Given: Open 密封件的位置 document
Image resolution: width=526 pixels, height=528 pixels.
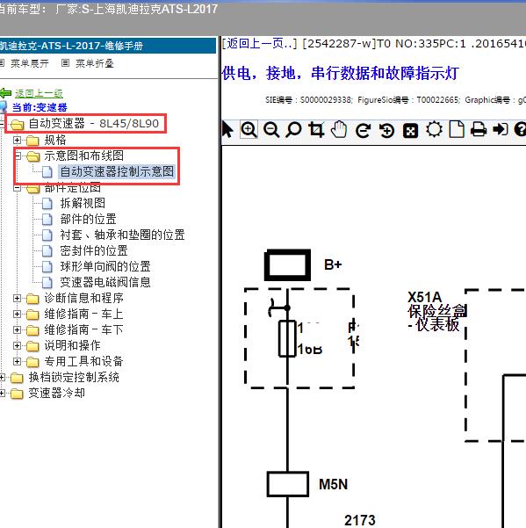Looking at the screenshot, I should coord(94,251).
